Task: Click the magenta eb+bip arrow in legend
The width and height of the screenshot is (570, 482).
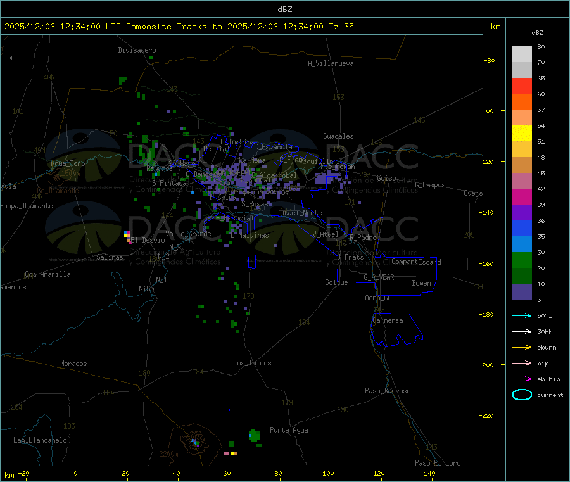Action: (522, 379)
